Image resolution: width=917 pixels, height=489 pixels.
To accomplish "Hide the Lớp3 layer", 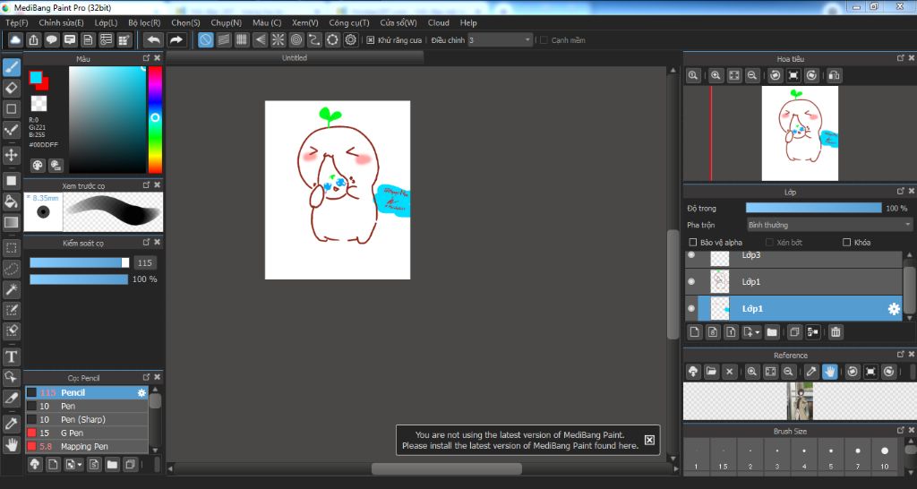I will (691, 255).
